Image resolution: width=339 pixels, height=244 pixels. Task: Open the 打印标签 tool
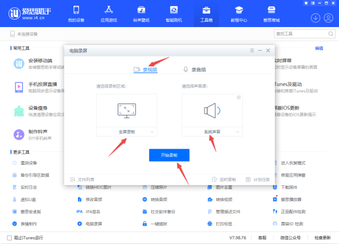pos(220,224)
